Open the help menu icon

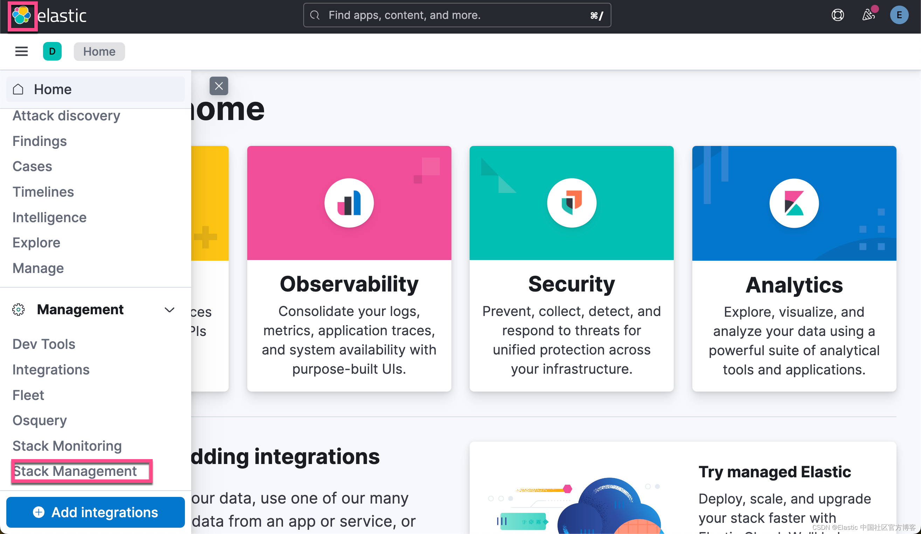[838, 15]
